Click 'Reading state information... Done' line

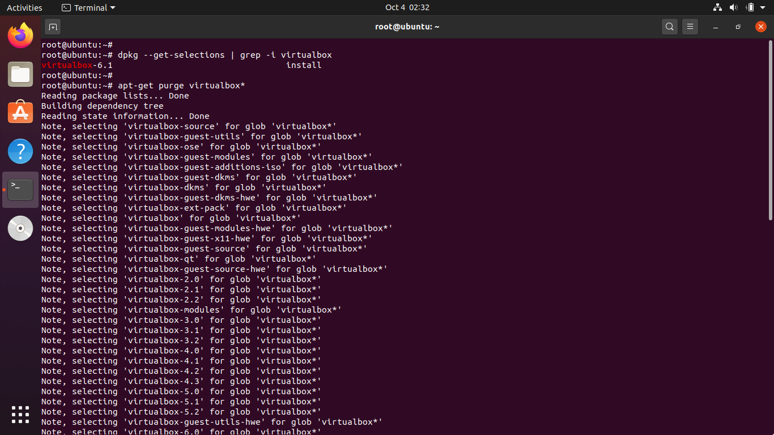pyautogui.click(x=125, y=116)
